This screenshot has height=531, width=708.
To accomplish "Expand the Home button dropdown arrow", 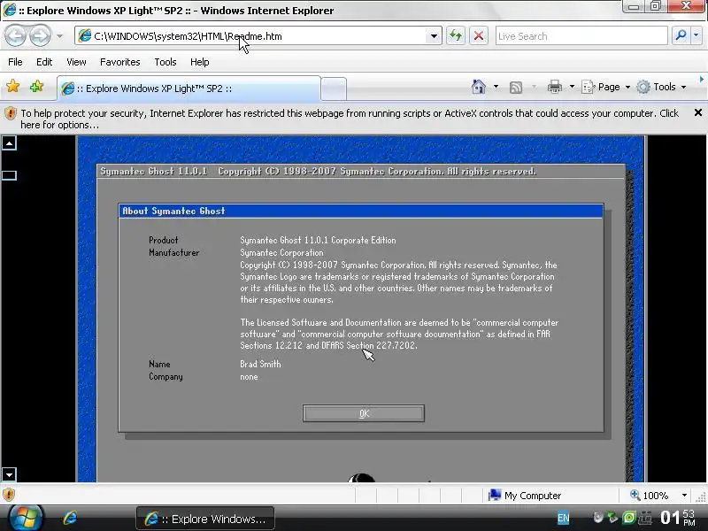I will [x=496, y=87].
